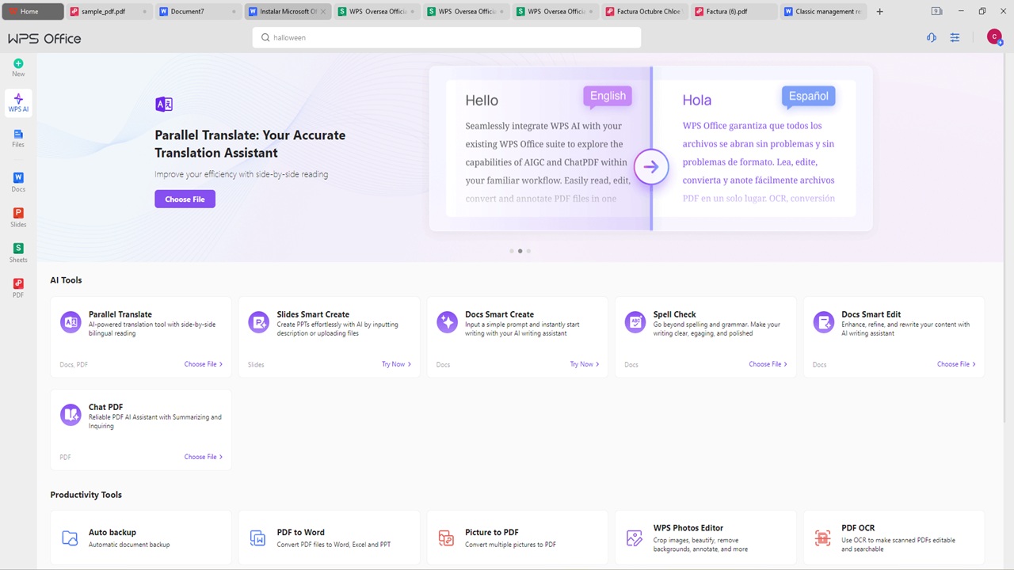Screen dimensions: 1014x570
Task: Open the Docs section in the sidebar
Action: click(17, 182)
